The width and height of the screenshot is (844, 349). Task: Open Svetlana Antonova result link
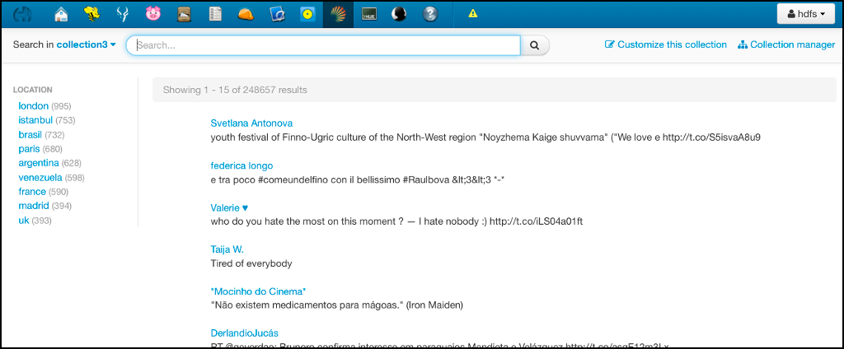(251, 123)
